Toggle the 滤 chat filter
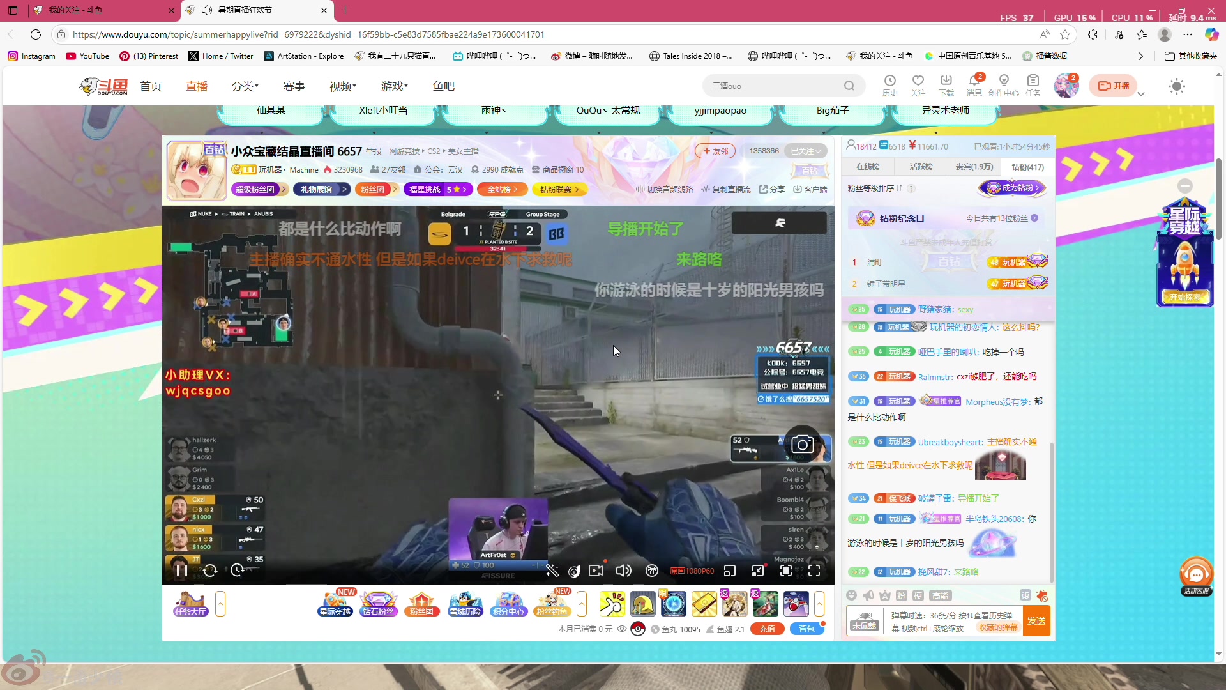 1025,595
